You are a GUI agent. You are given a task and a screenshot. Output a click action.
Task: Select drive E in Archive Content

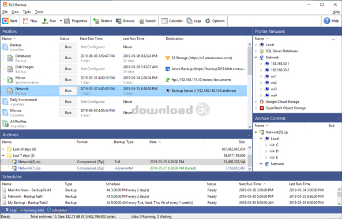pyautogui.click(x=277, y=157)
